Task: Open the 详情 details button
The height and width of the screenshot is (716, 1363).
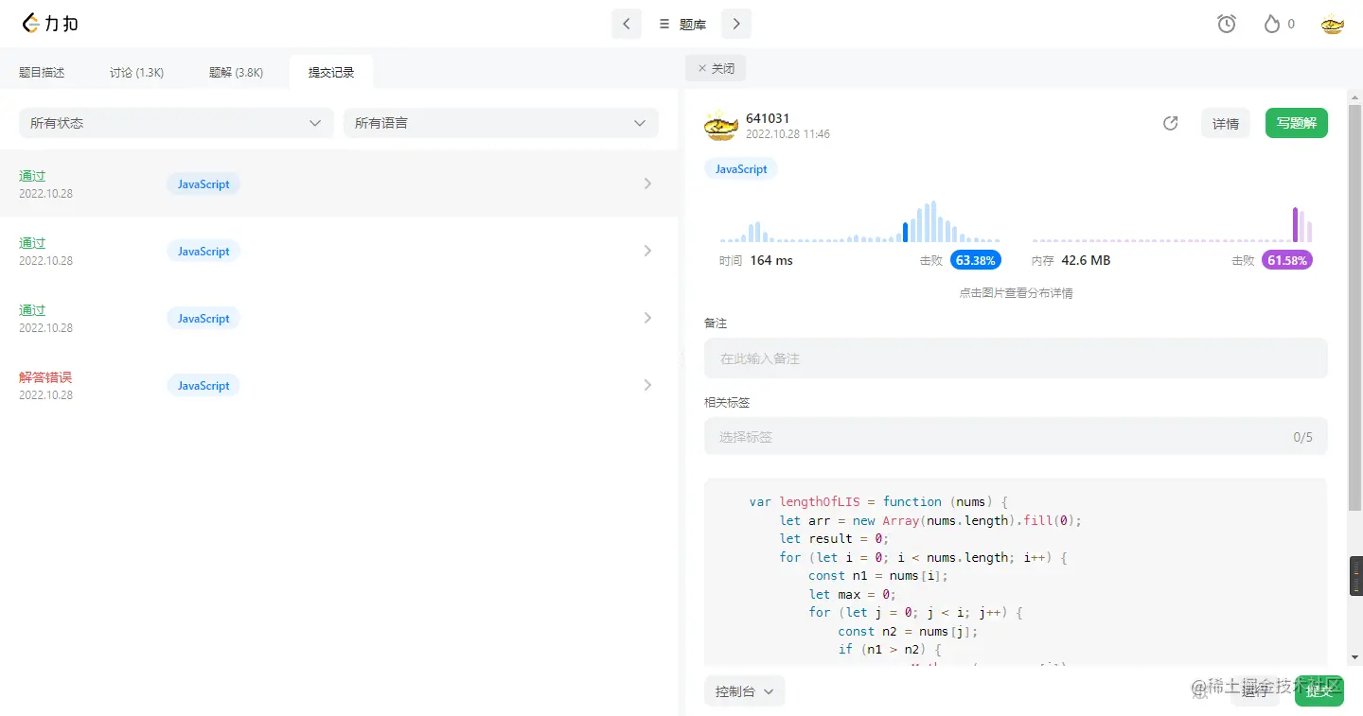Action: coord(1226,123)
